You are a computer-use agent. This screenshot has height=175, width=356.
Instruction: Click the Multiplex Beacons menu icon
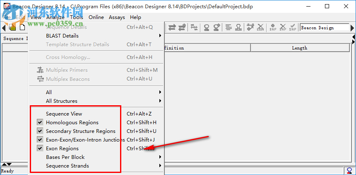coord(40,79)
